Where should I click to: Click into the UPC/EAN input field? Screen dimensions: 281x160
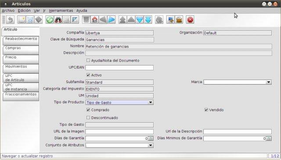coord(119,68)
